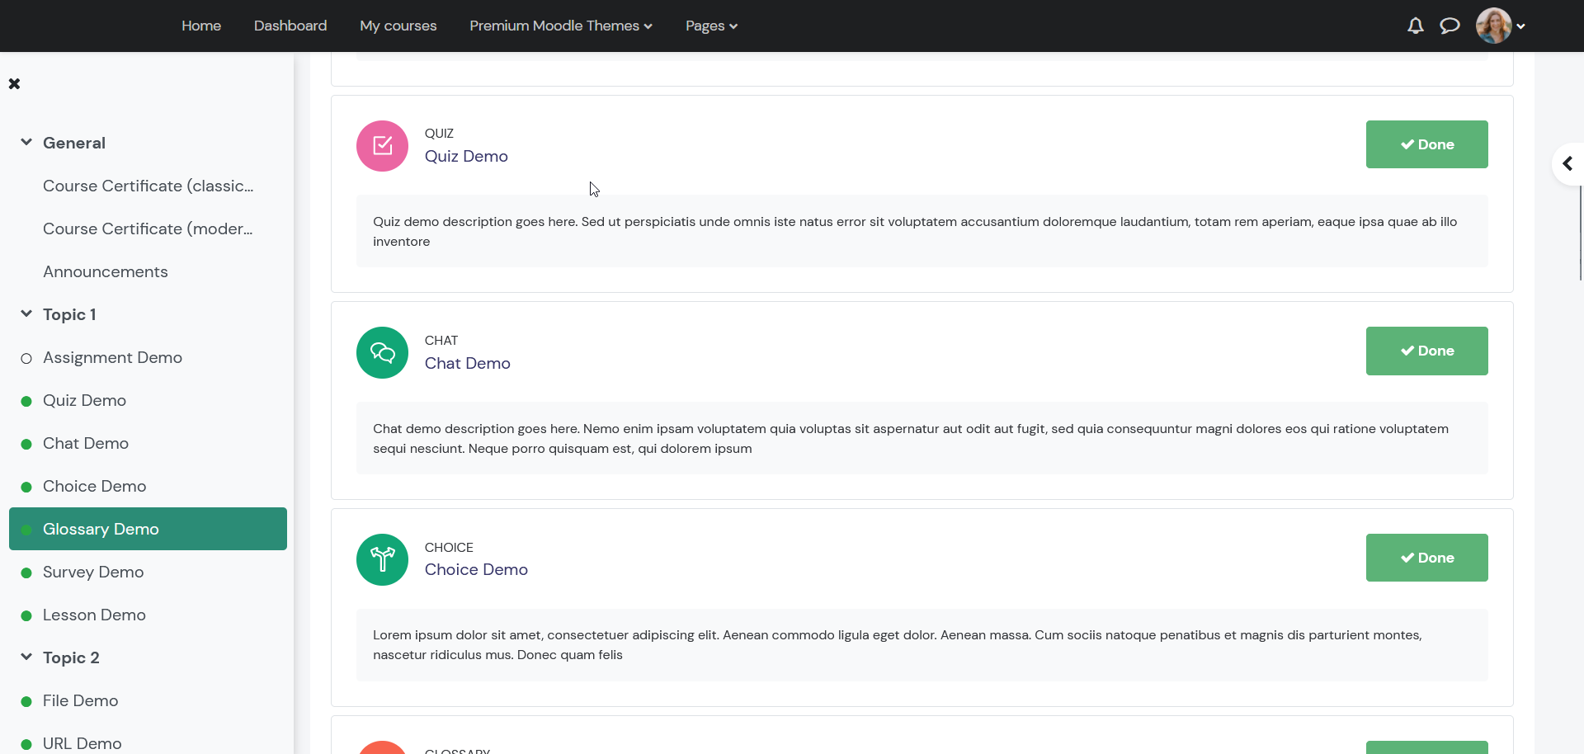1584x754 pixels.
Task: Open the Choice Demo title link
Action: tap(476, 570)
